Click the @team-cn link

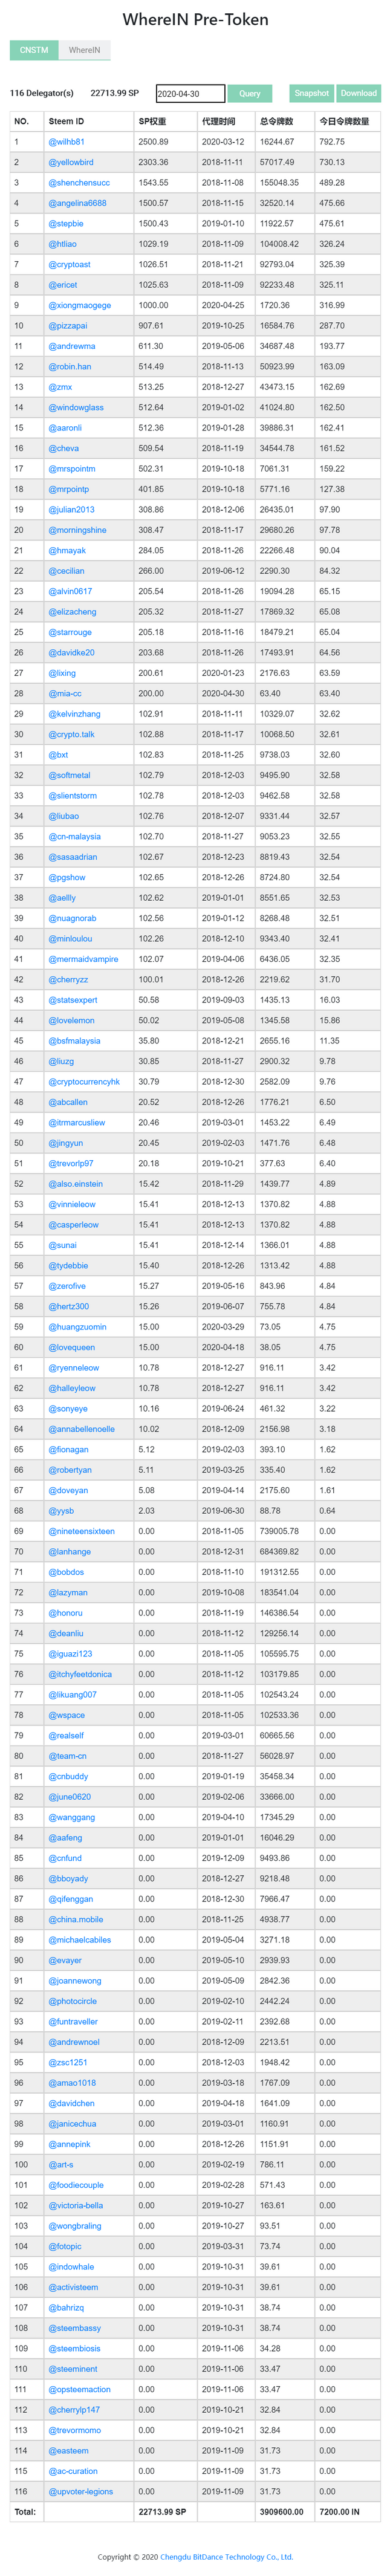pos(68,1756)
